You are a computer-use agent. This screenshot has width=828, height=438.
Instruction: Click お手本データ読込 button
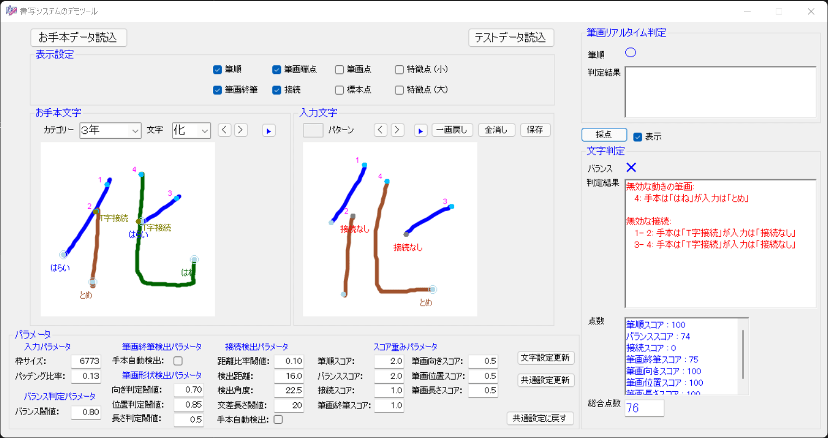click(x=79, y=38)
